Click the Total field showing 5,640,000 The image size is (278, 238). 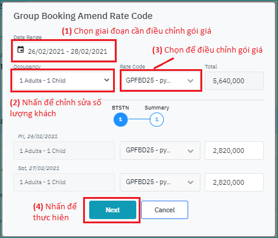tap(234, 81)
